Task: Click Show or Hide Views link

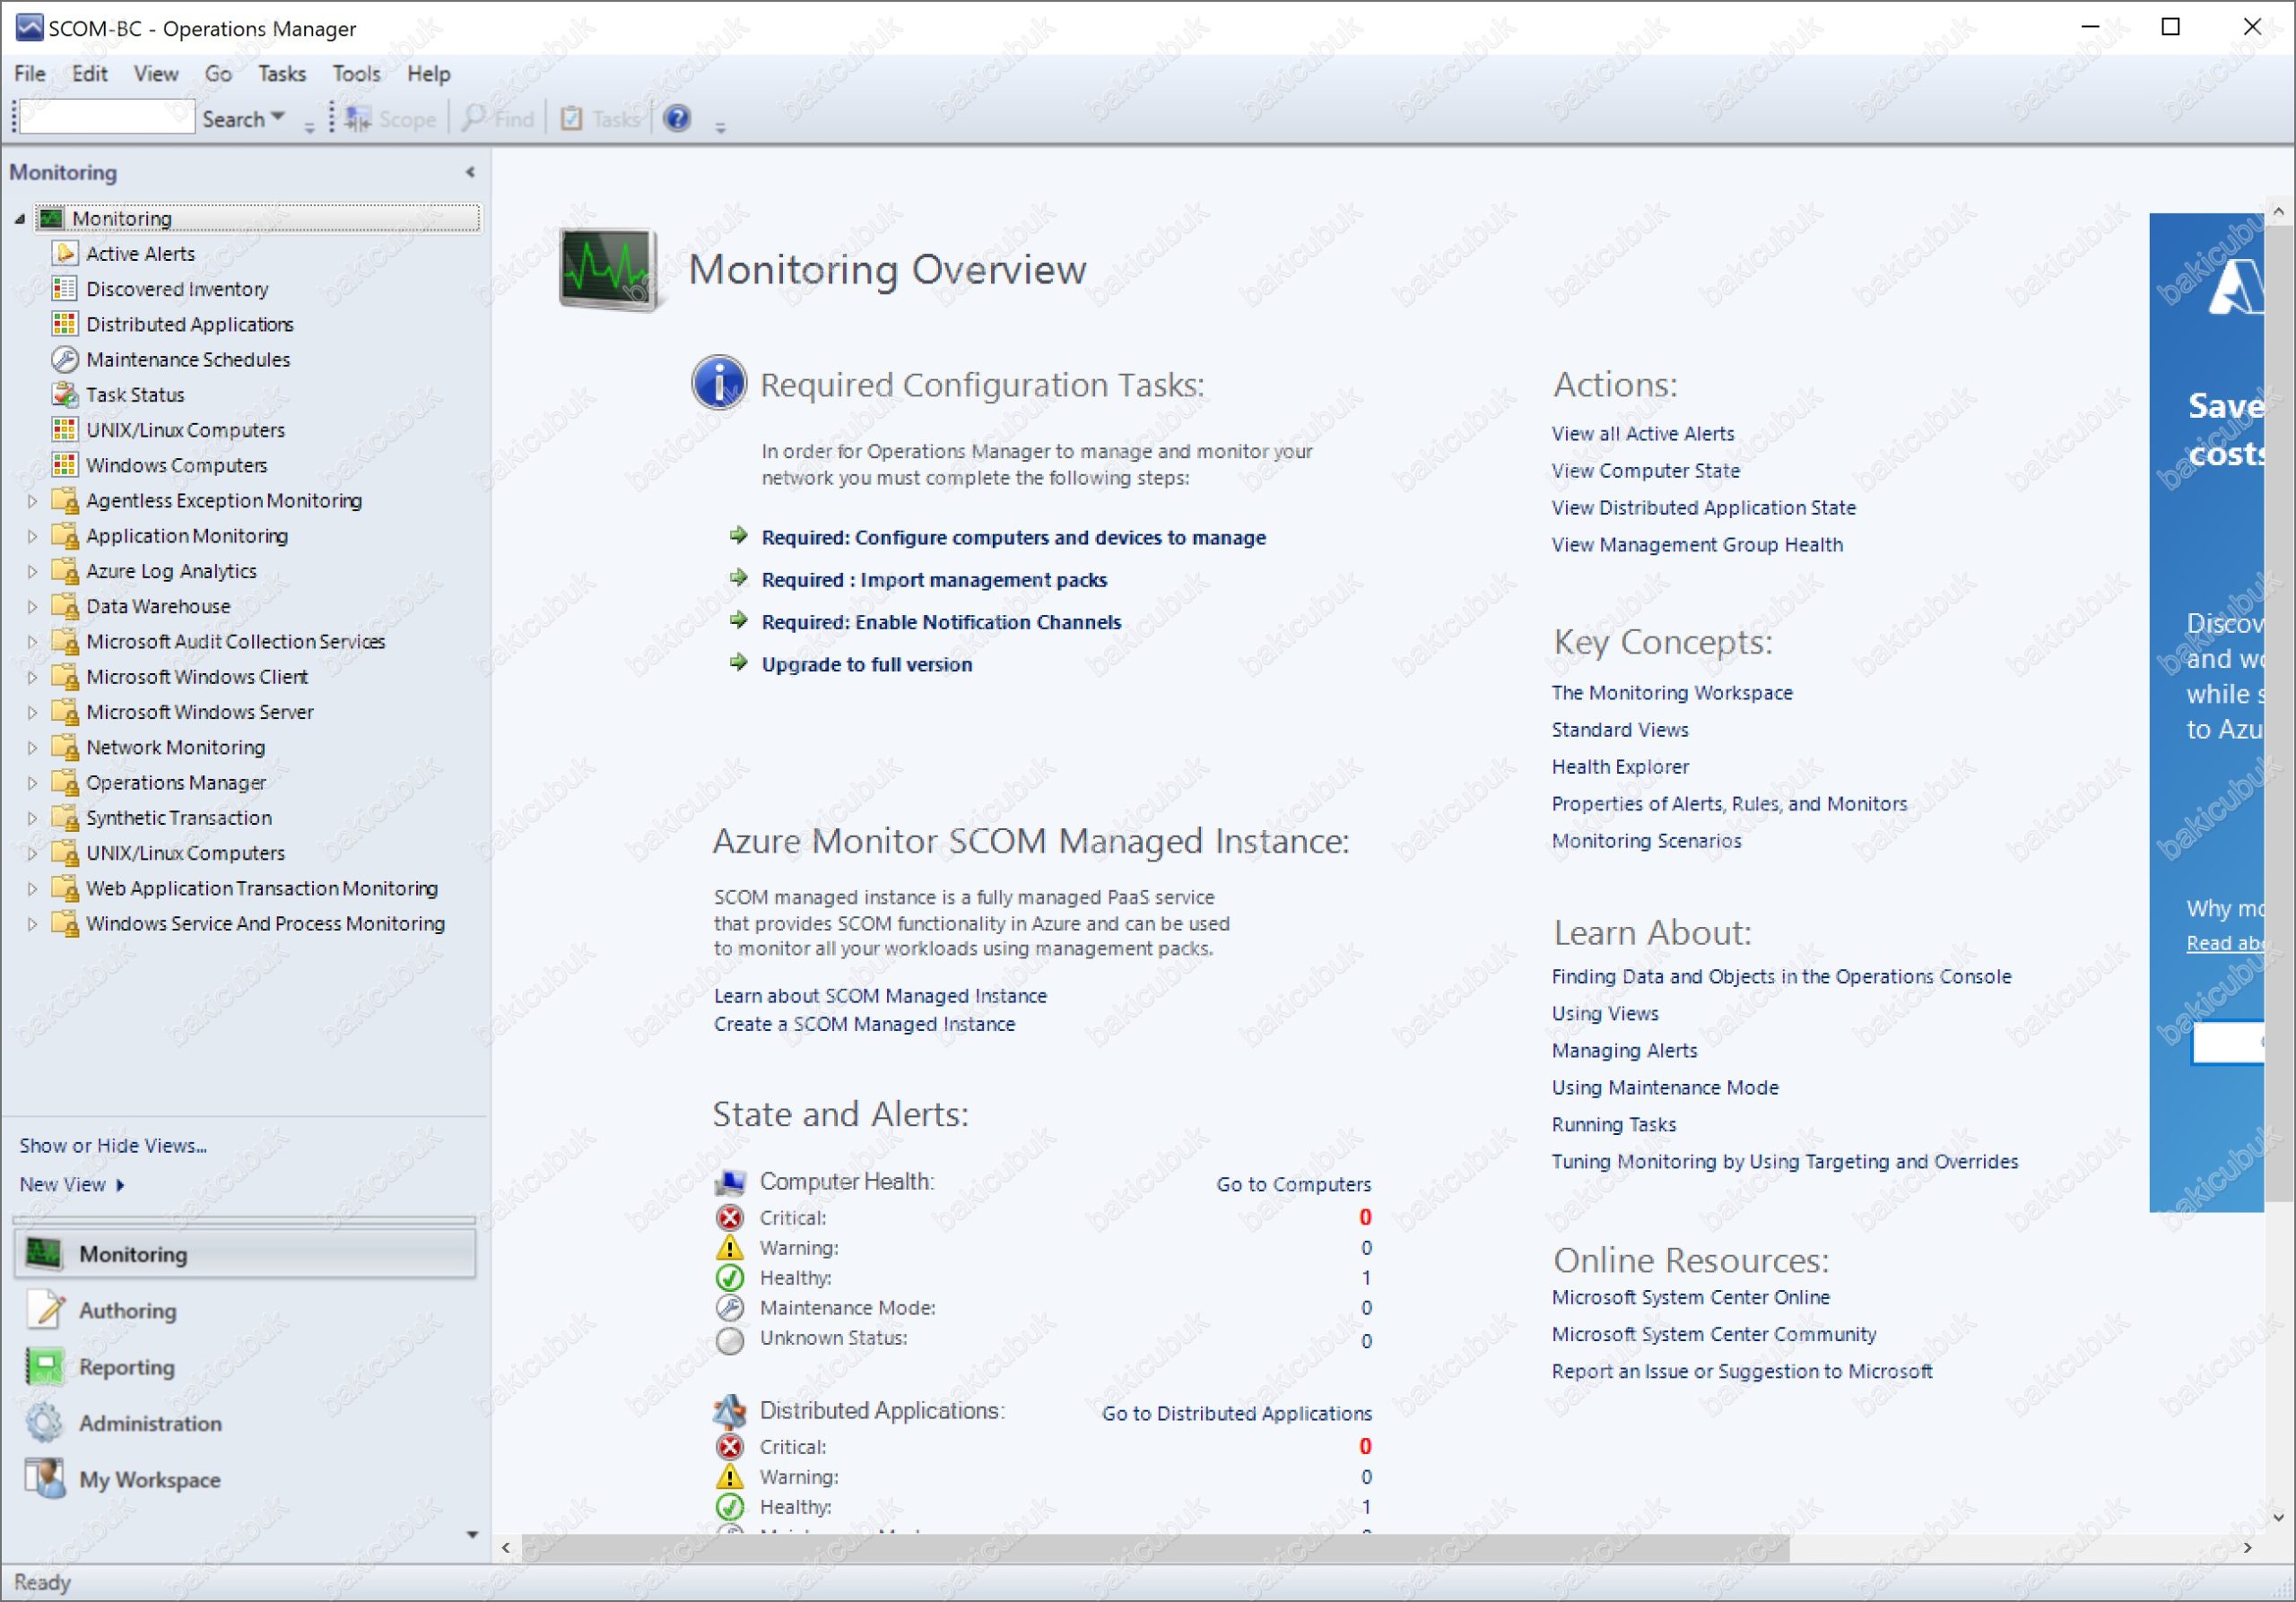Action: coord(113,1146)
